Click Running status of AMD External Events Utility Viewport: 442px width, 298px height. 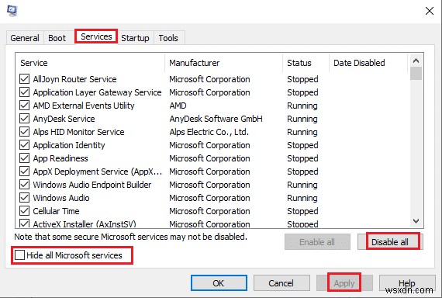(302, 106)
